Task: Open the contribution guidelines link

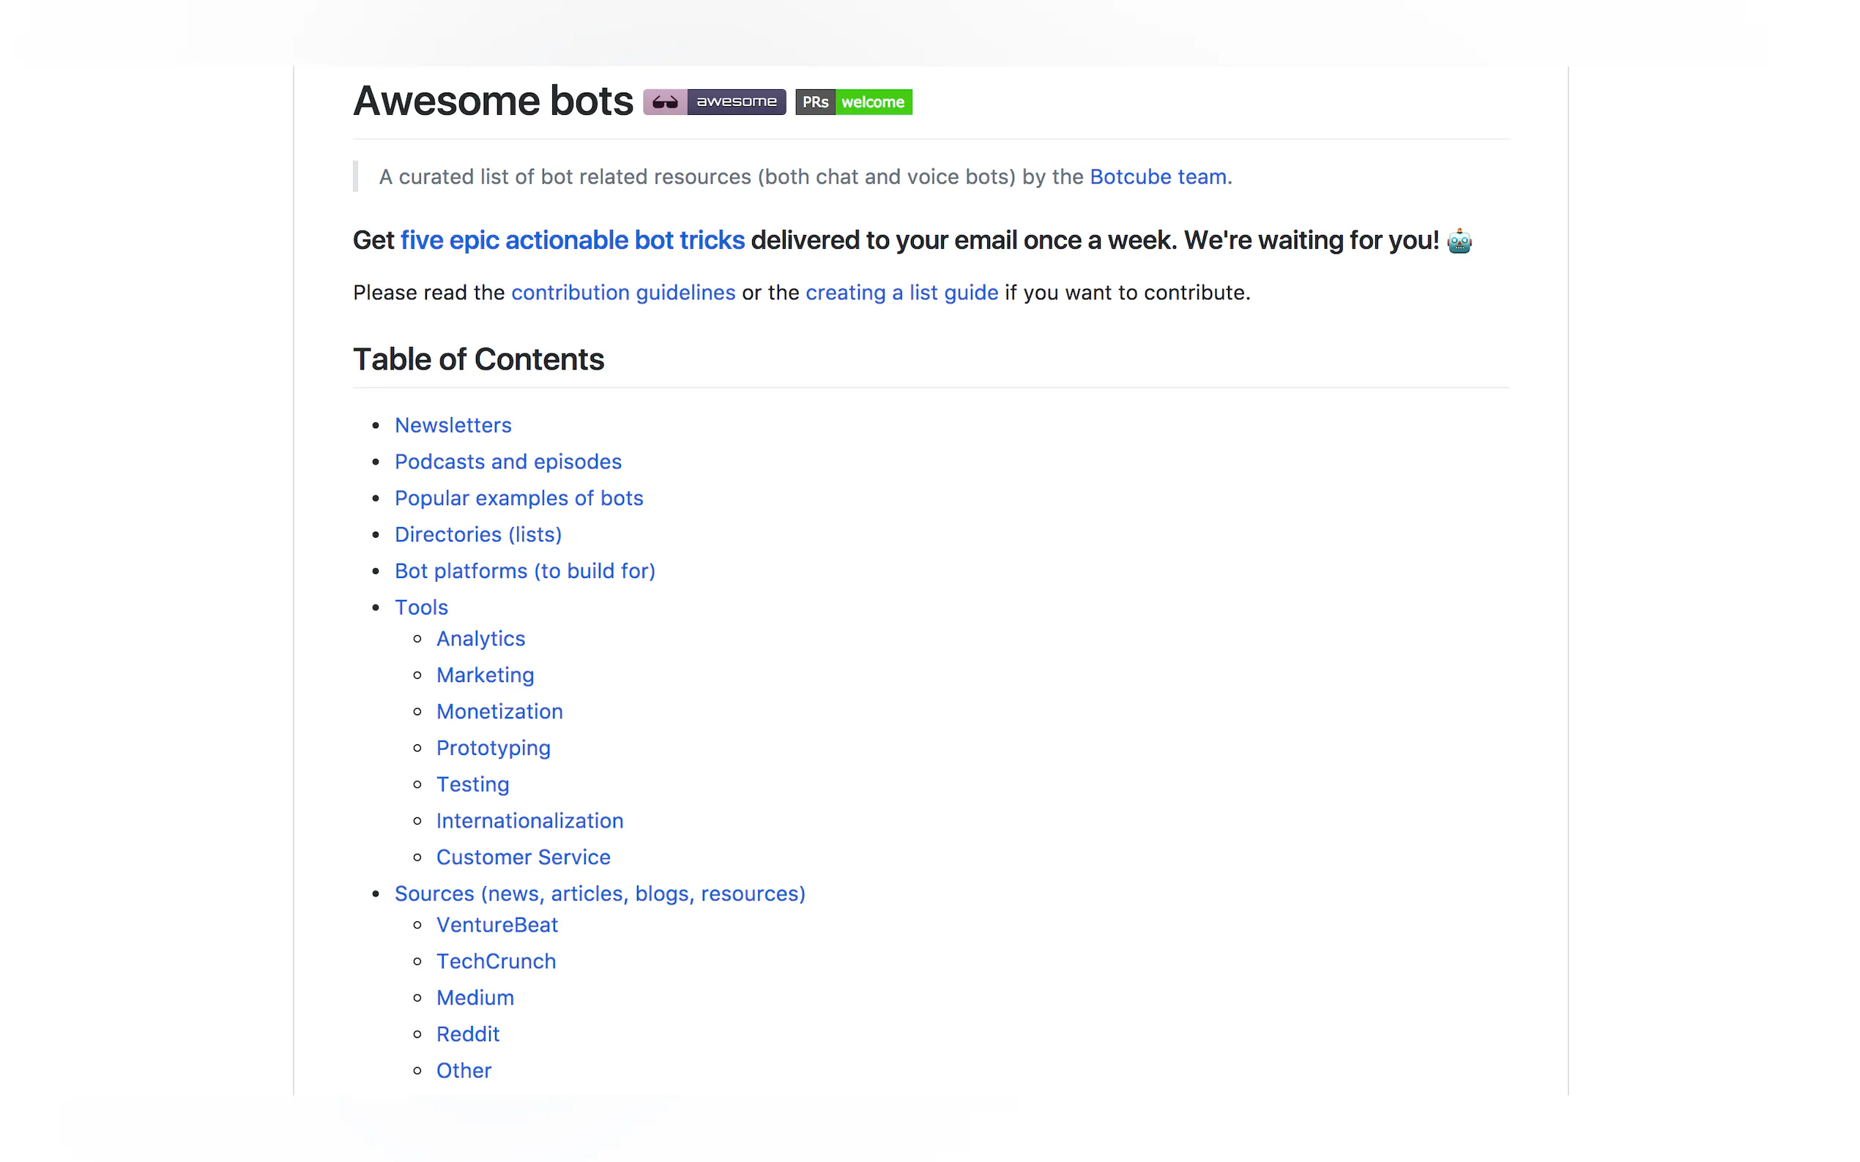Action: pos(623,293)
